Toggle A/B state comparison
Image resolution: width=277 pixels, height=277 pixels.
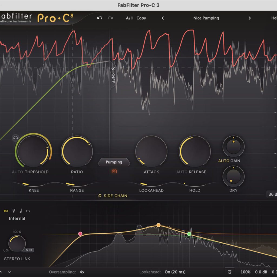[129, 18]
